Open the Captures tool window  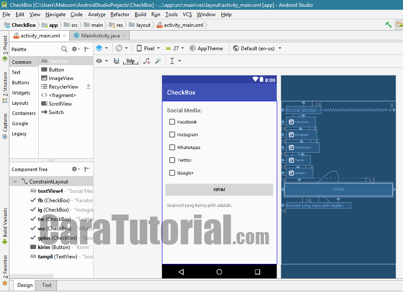point(5,126)
